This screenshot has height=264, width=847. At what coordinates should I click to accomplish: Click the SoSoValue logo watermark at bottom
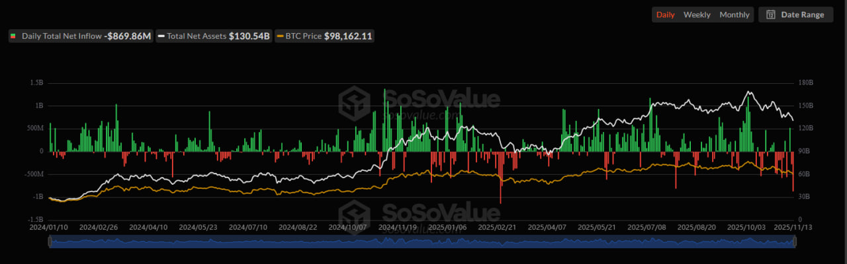[354, 213]
